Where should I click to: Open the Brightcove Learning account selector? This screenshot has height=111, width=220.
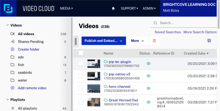[x=189, y=8]
